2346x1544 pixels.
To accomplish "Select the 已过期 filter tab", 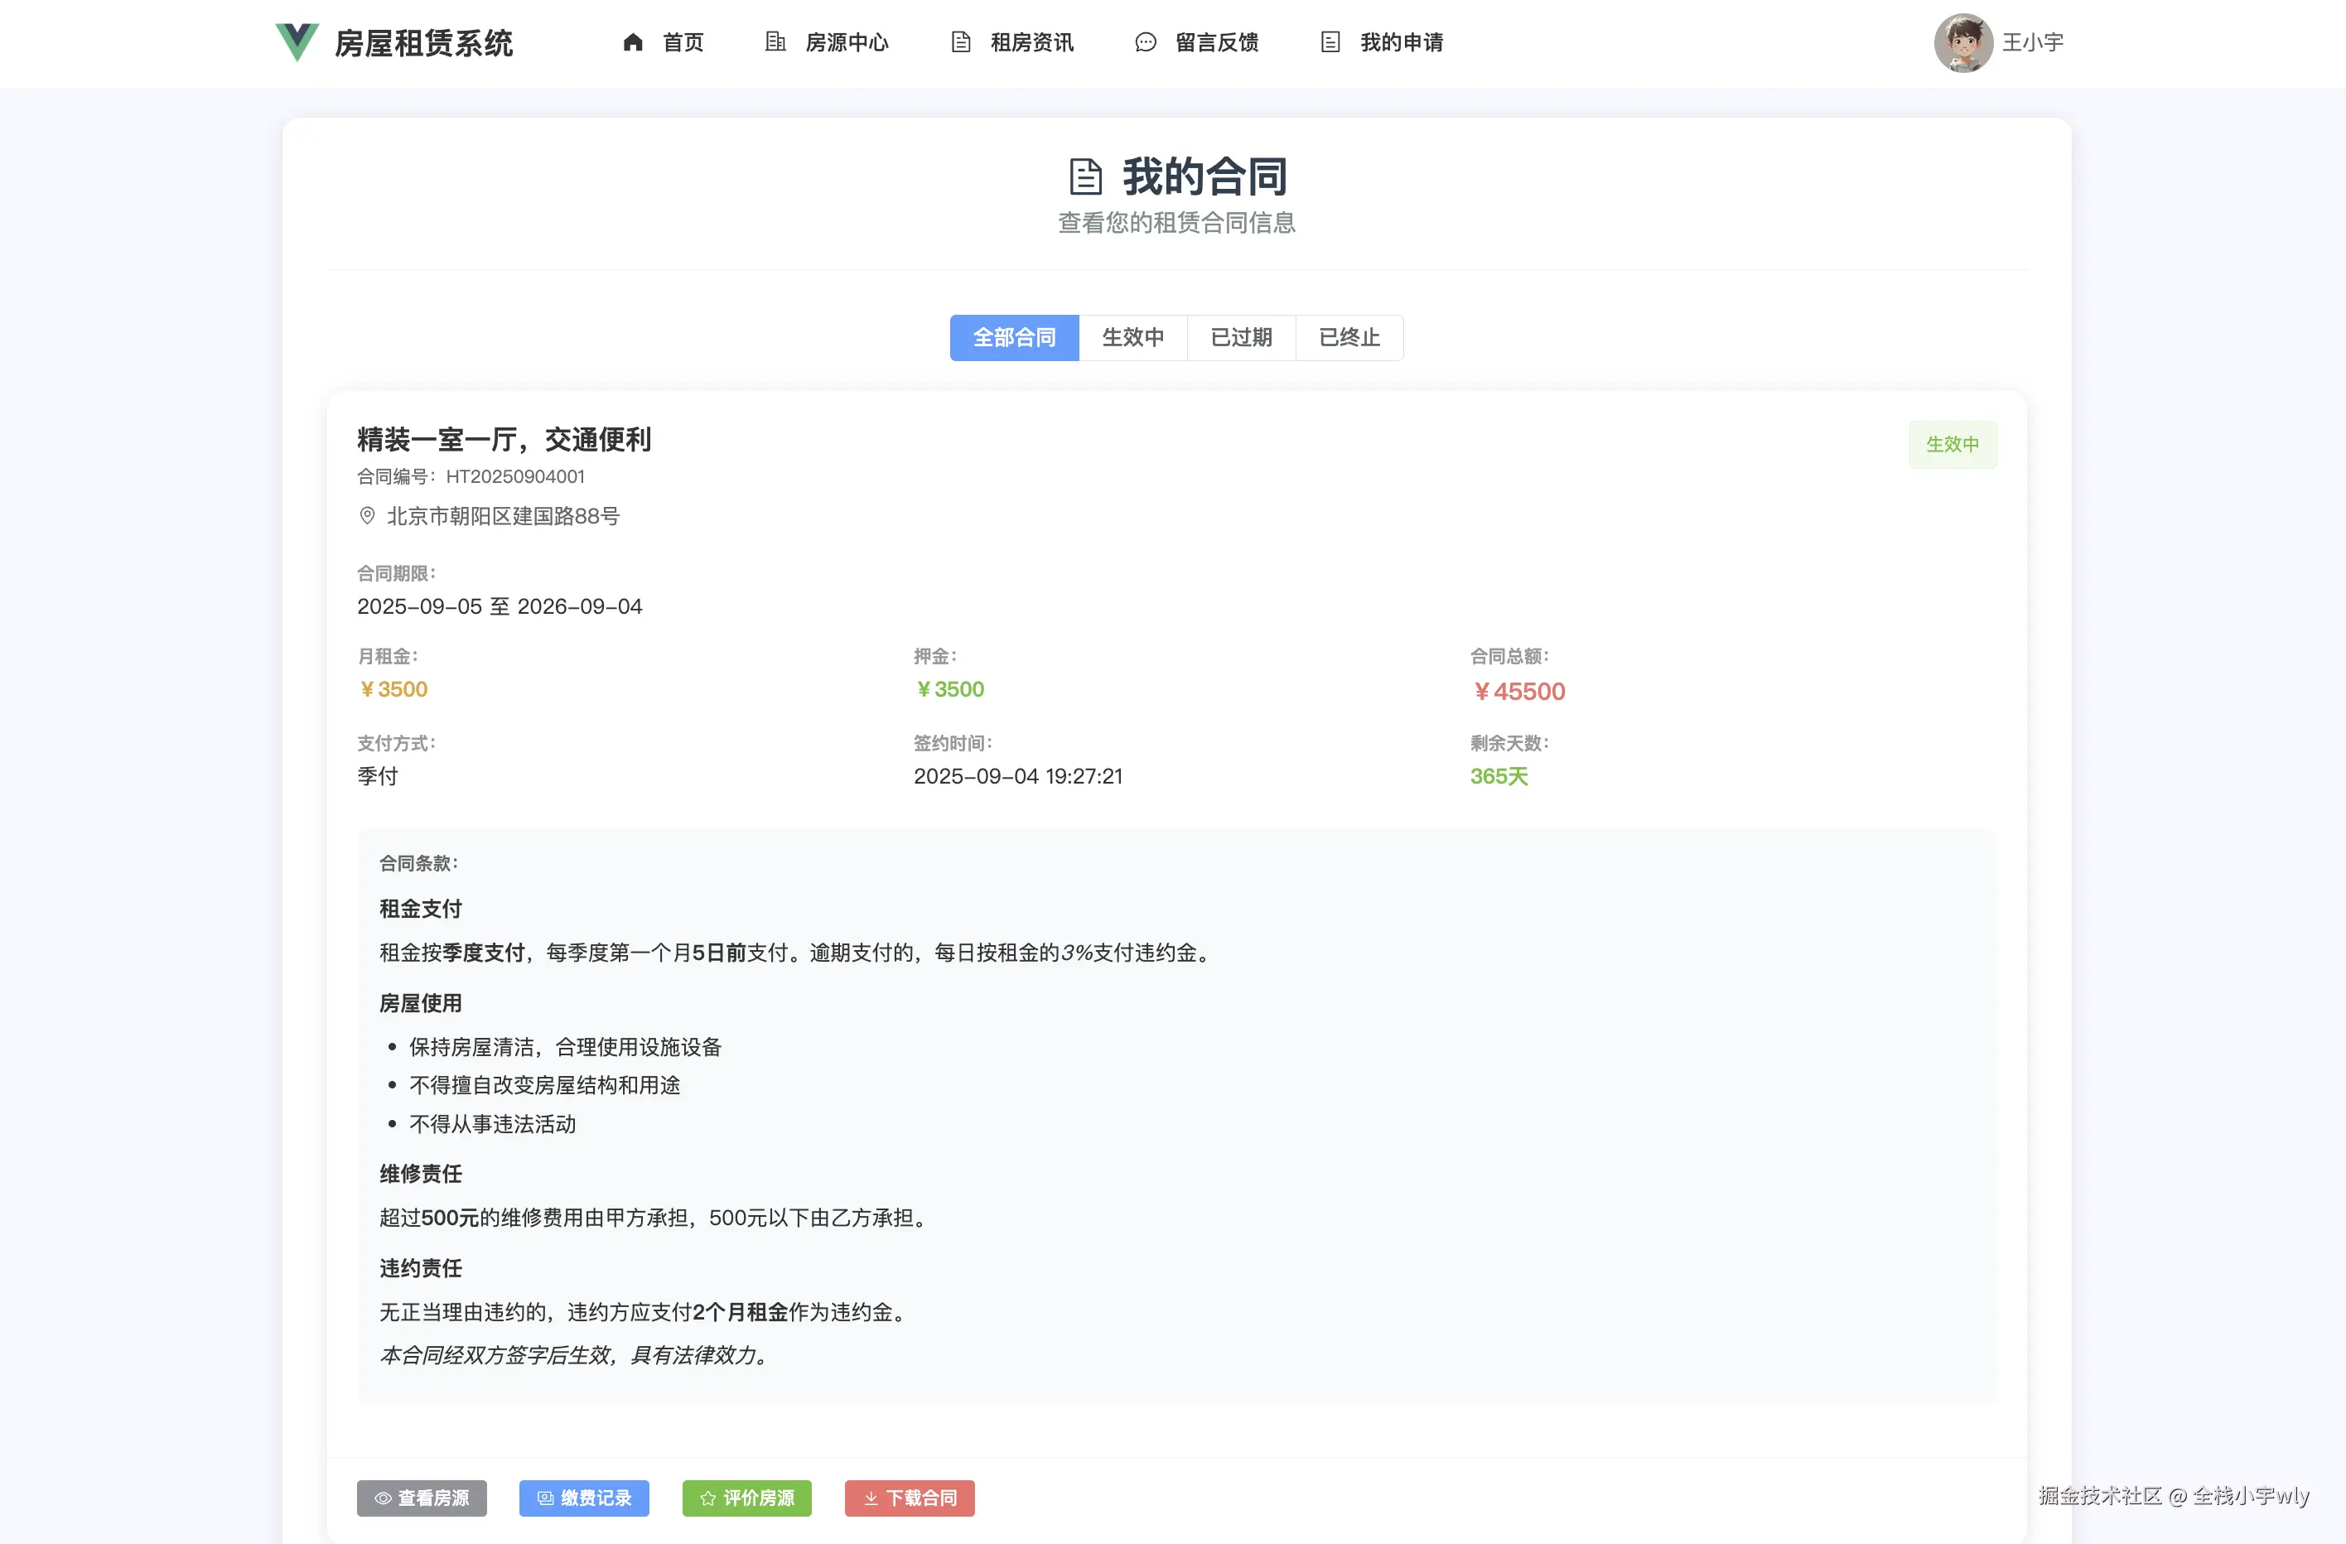I will 1241,337.
